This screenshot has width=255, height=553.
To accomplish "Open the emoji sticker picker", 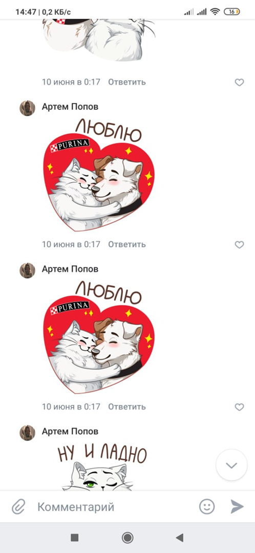I will tap(207, 507).
